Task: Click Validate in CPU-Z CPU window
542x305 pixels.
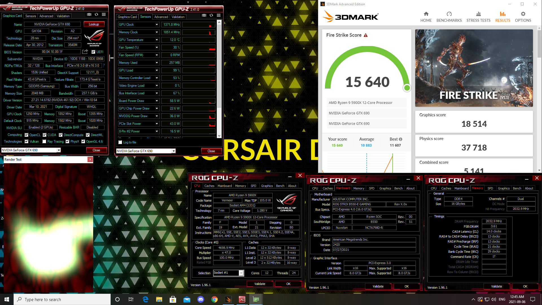Action: [260, 284]
